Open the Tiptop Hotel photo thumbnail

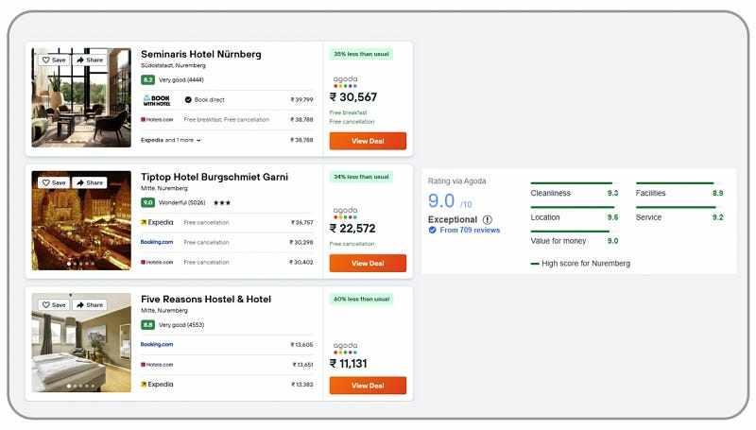tap(81, 220)
